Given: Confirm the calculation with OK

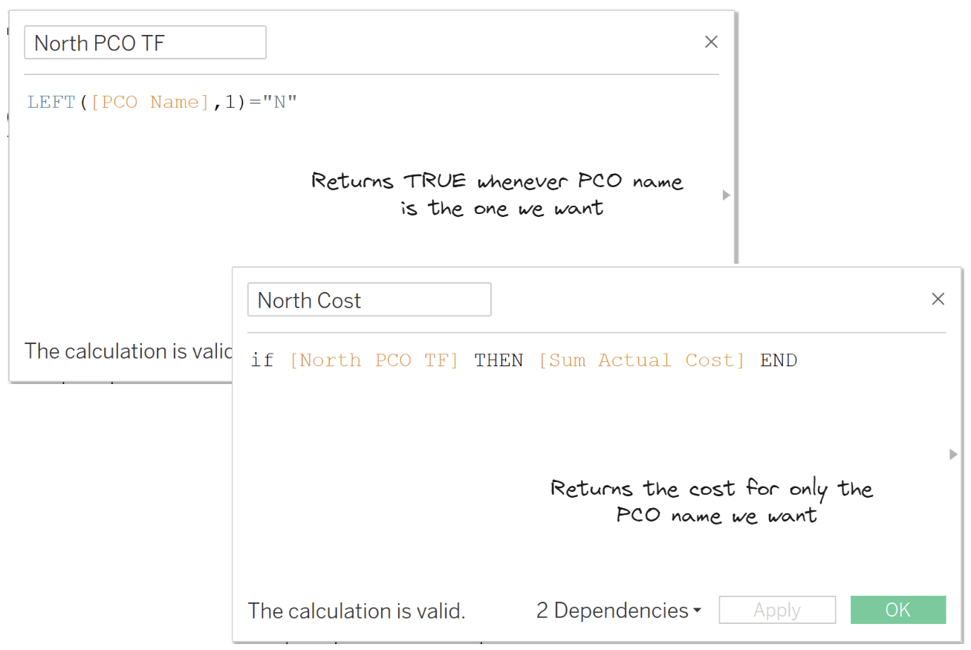Looking at the screenshot, I should pyautogui.click(x=897, y=610).
